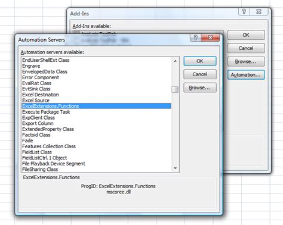Viewport: 283px width, 225px height.
Task: Select FileSharing Class entry
Action: pos(96,170)
